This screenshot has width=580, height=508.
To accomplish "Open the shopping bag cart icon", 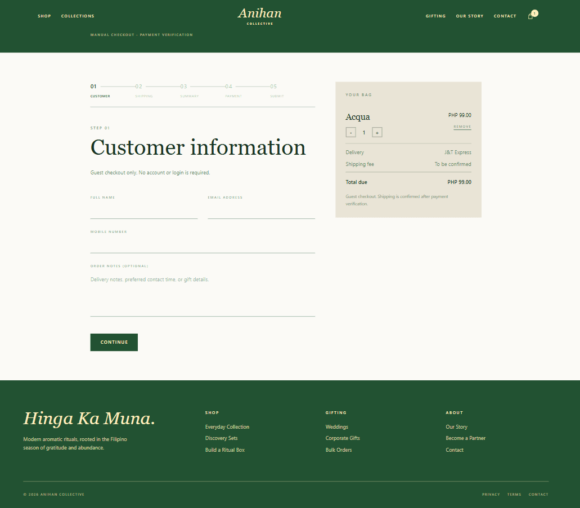I will pyautogui.click(x=532, y=15).
